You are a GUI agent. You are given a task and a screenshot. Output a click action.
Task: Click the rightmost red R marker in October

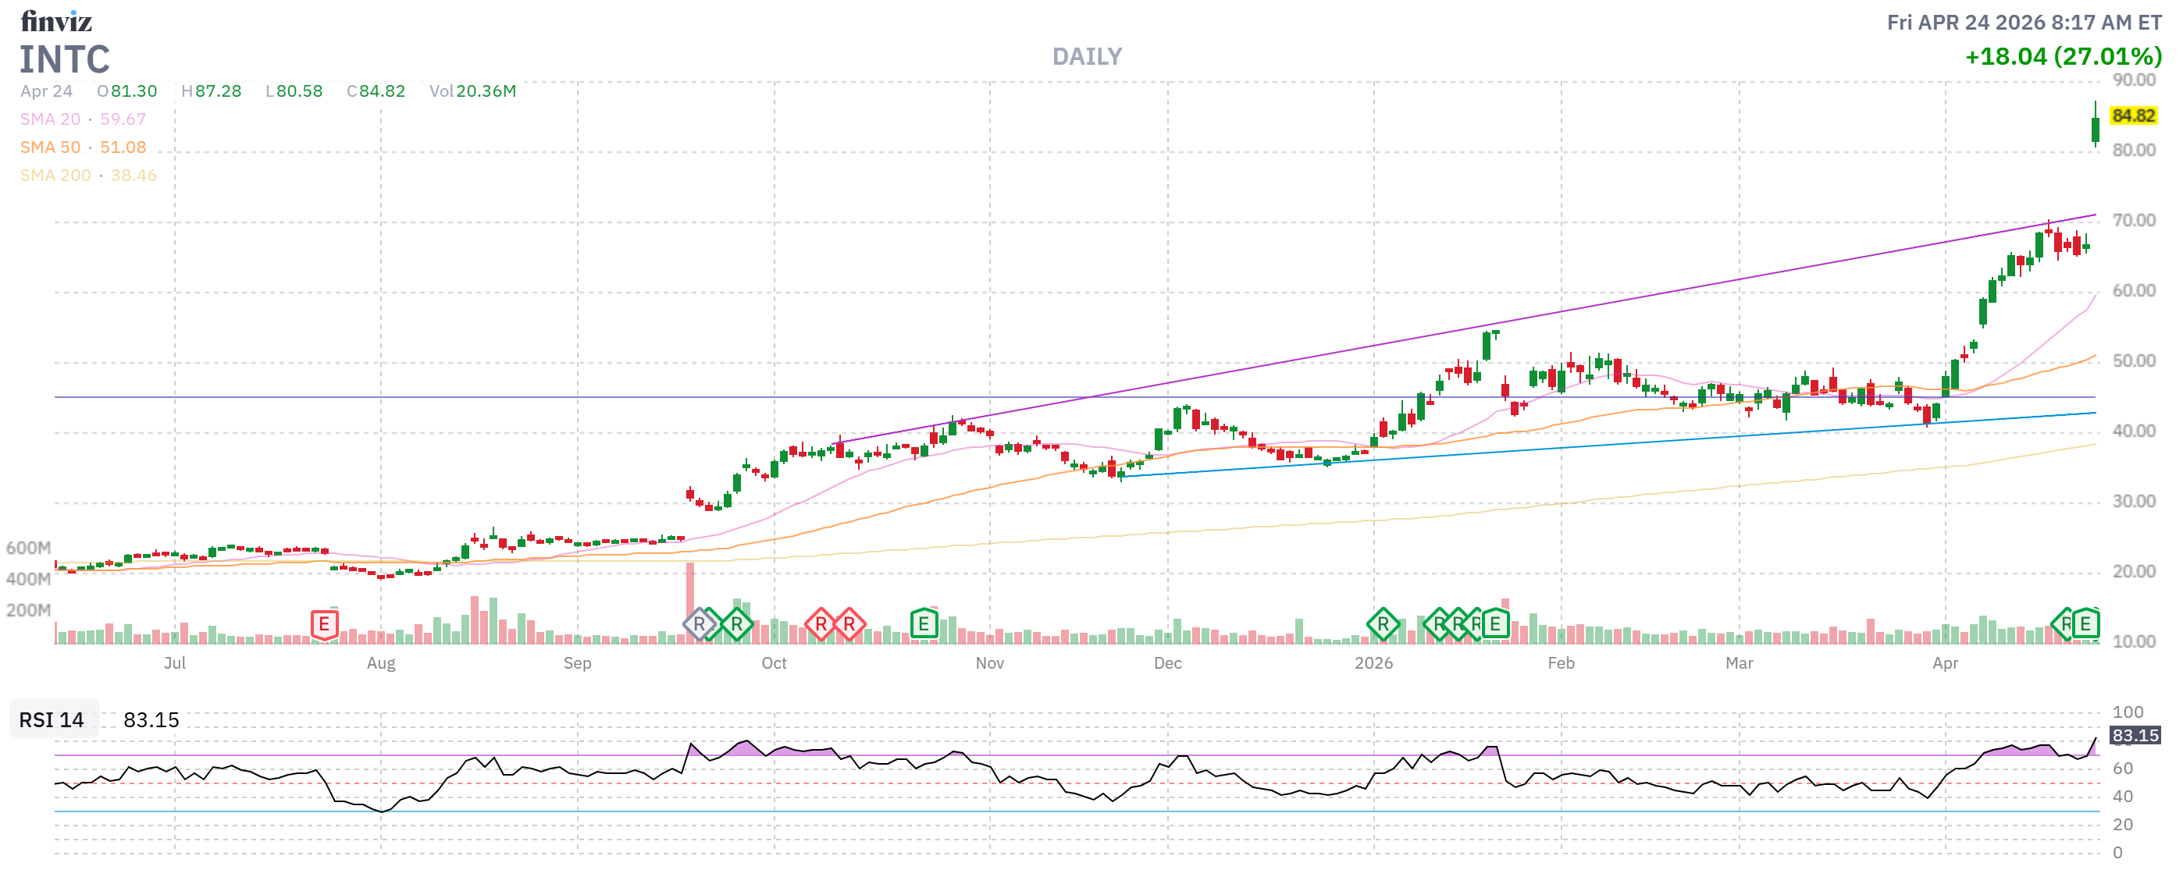(849, 625)
